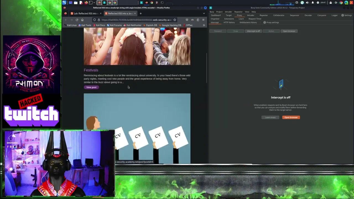This screenshot has height=199, width=354.
Task: Reload the page in Firefox
Action: [x=77, y=20]
